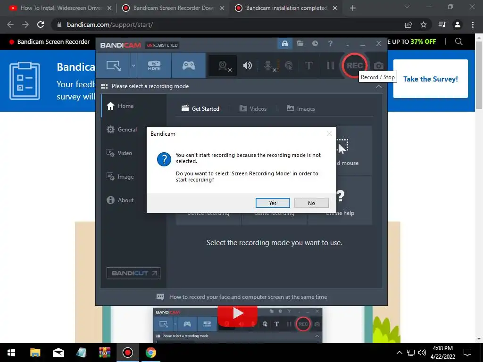Open the scheduled recording clock icon

[x=315, y=44]
